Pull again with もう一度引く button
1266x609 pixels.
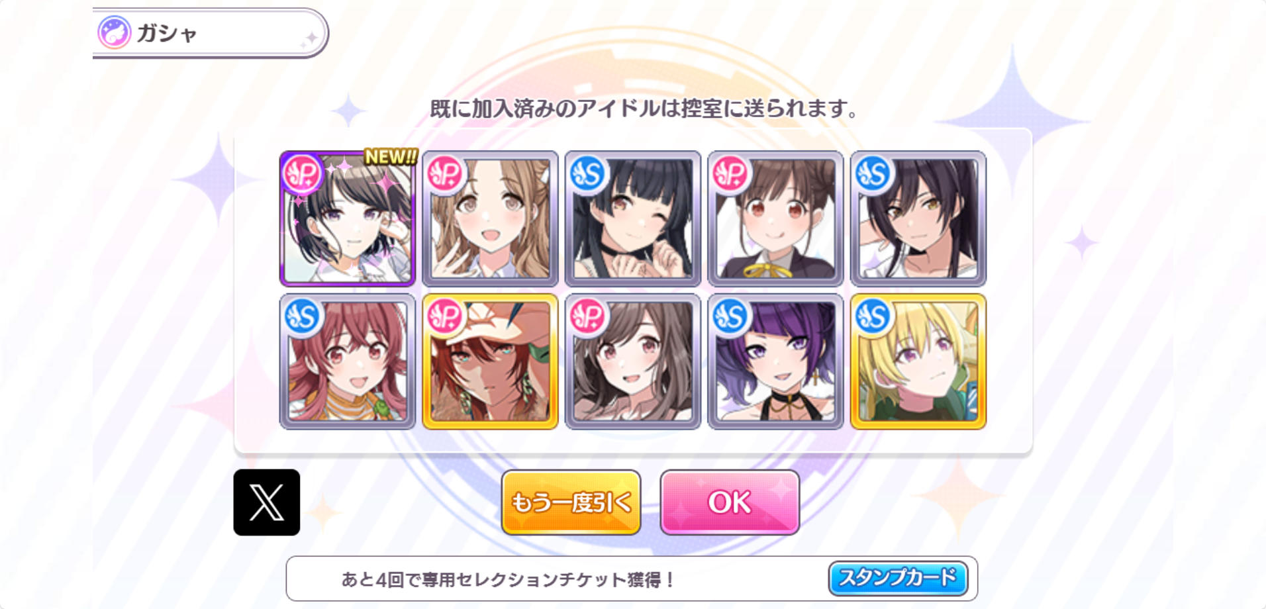point(571,502)
